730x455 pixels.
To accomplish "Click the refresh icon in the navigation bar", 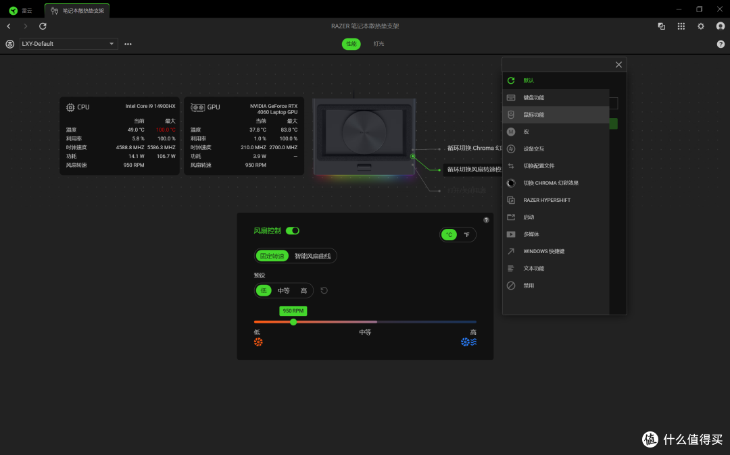I will click(x=43, y=26).
